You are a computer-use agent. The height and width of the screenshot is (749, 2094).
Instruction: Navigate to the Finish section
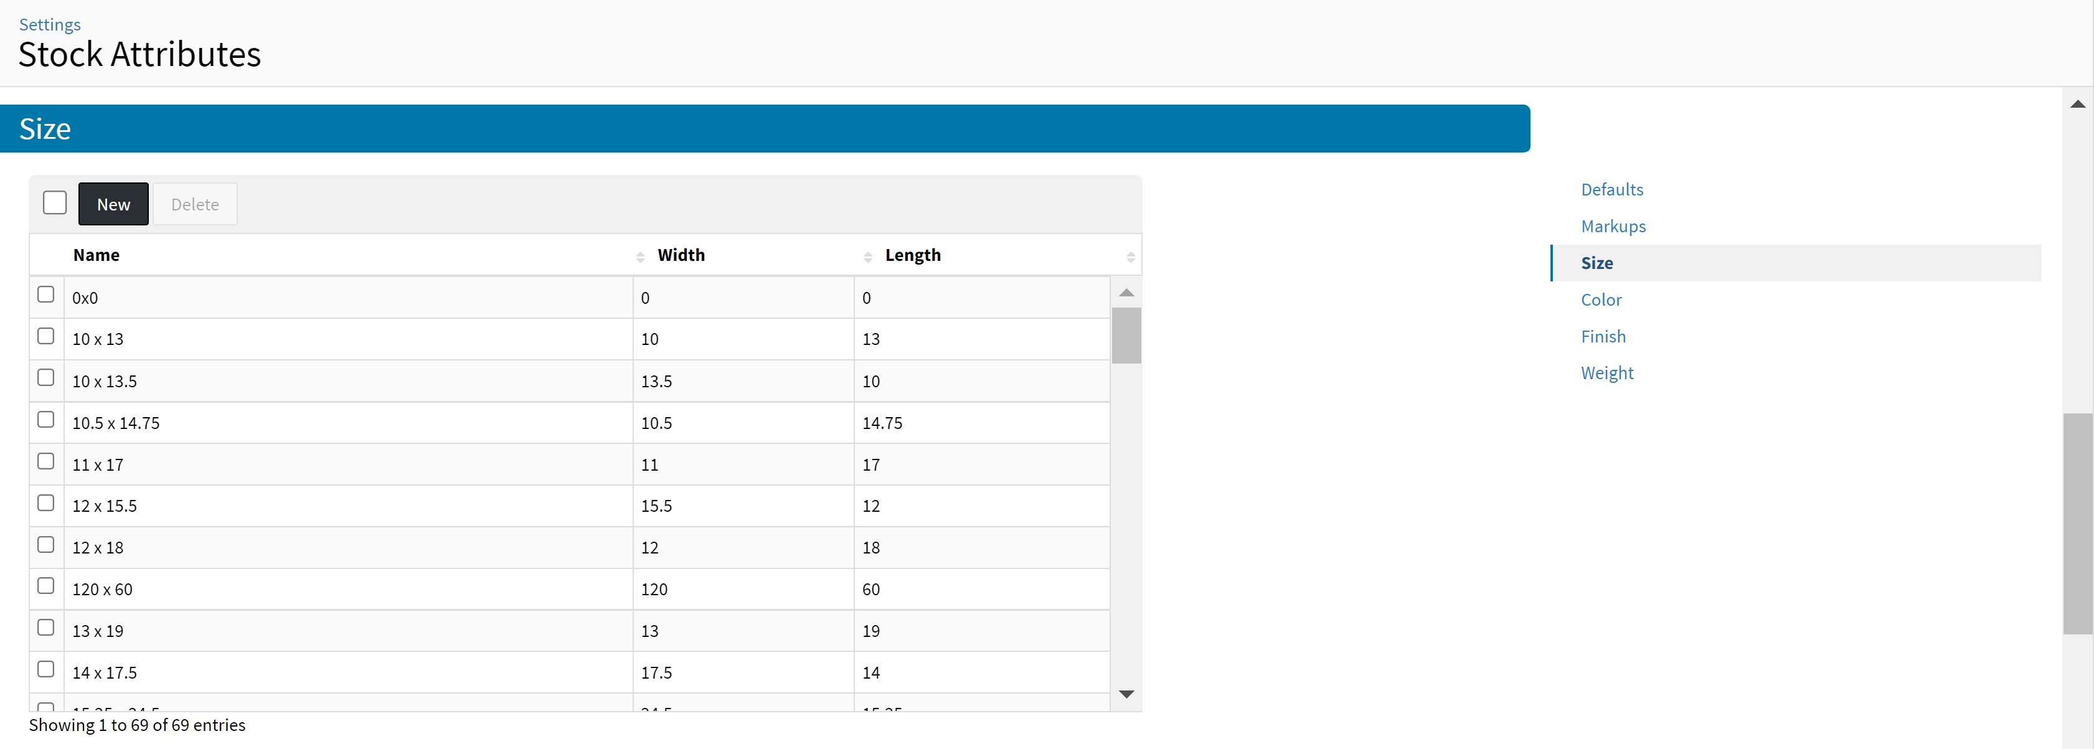tap(1603, 336)
